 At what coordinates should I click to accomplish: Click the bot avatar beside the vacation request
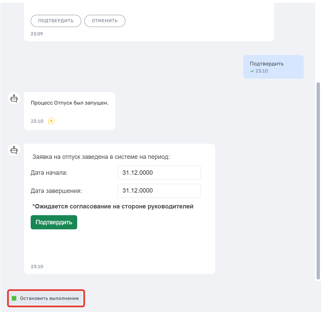(x=14, y=150)
